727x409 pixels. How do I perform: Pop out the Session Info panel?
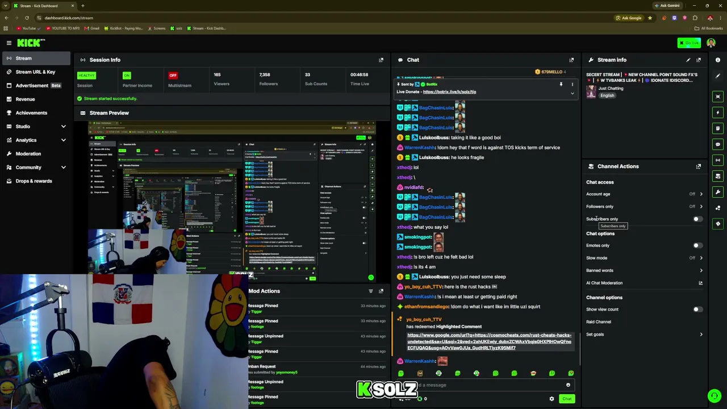[x=381, y=60]
